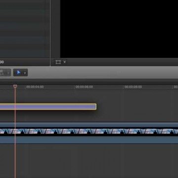The height and width of the screenshot is (178, 178).
Task: Click the divider between the browser and the viewer
Action: click(x=50, y=33)
